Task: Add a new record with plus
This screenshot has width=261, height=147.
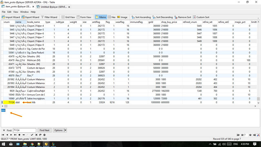Action: pyautogui.click(x=20, y=135)
